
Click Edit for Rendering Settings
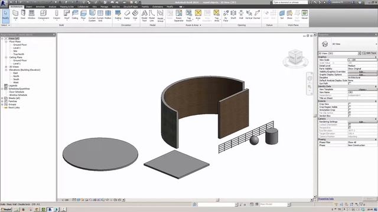tap(362, 122)
